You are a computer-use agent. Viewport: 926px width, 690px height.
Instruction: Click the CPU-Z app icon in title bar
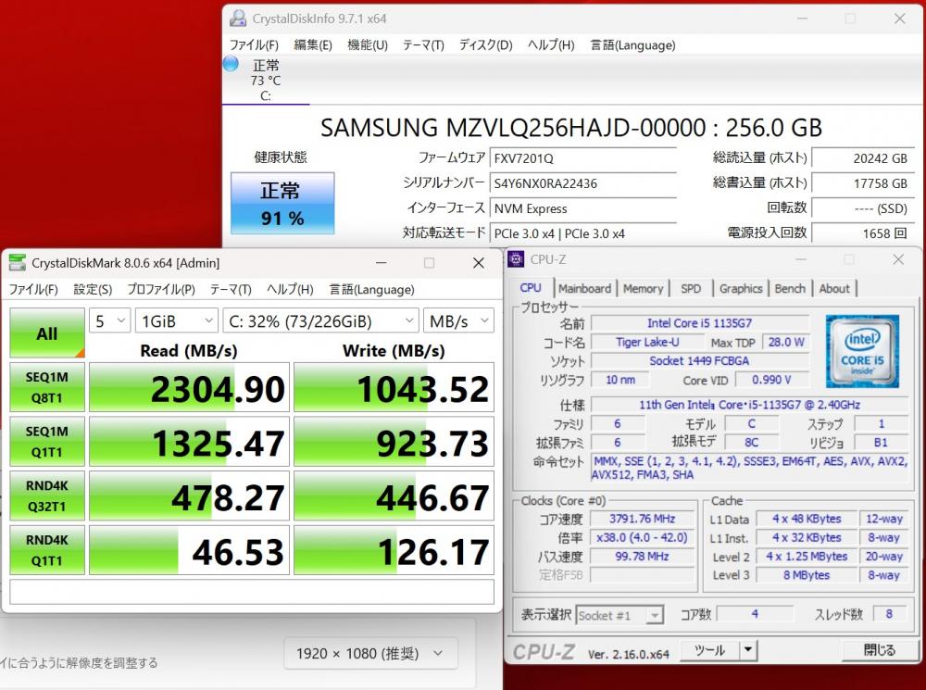pos(516,258)
